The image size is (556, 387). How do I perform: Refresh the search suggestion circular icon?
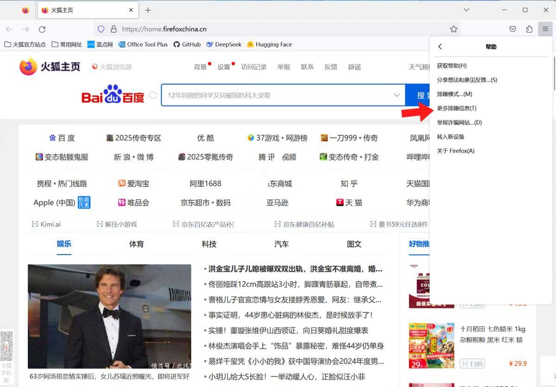pos(153,95)
